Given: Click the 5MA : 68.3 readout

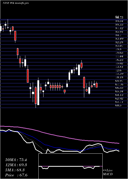Looking at the screenshot, I should 15,170.
